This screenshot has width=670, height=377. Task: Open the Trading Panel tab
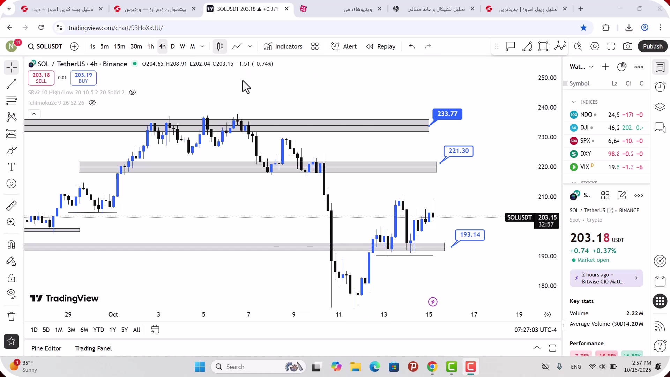pyautogui.click(x=94, y=348)
